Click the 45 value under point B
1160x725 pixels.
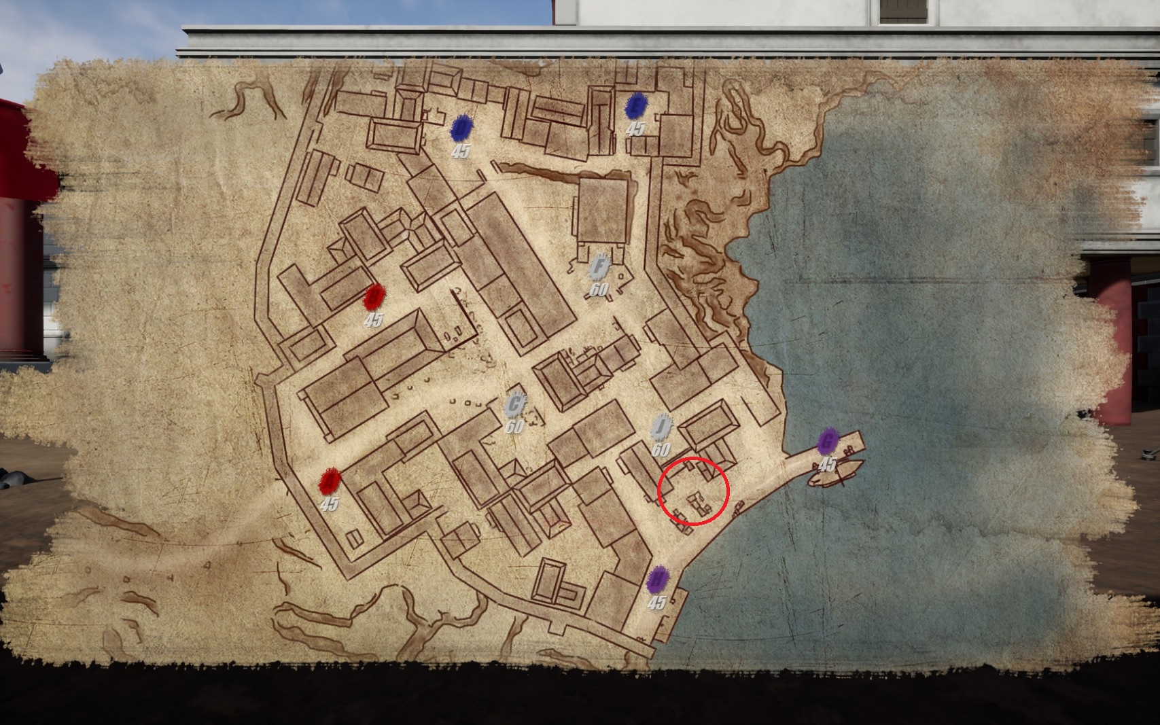click(373, 320)
